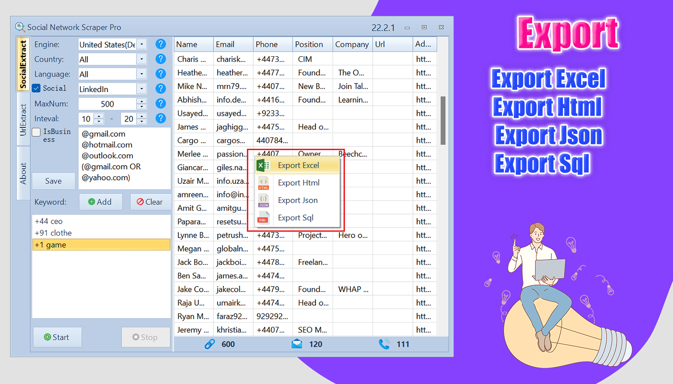This screenshot has height=384, width=673.
Task: Click the help icon next to MaxNum
Action: point(161,103)
